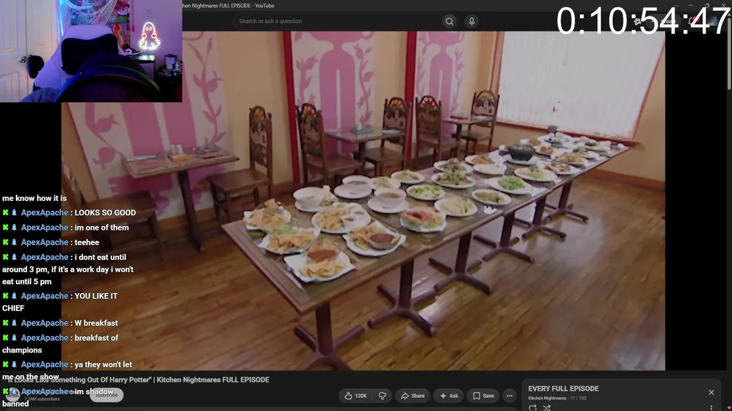
Task: Click chat message 'teehee'
Action: coord(87,242)
